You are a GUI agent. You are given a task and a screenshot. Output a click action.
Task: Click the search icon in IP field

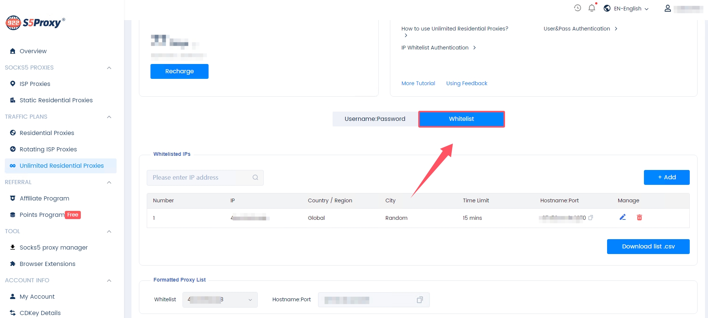[255, 177]
